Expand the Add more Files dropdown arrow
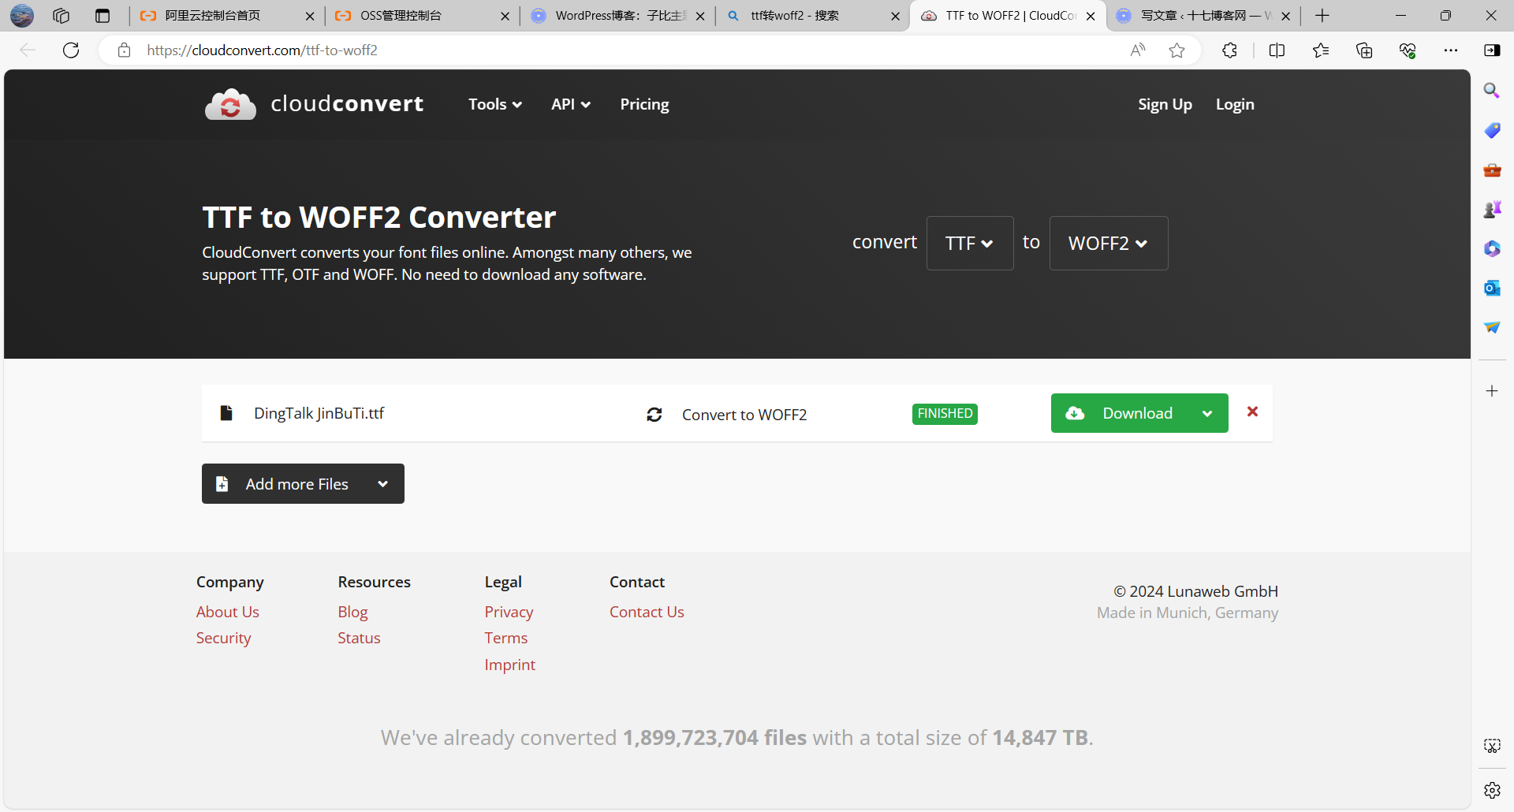Screen dimensions: 1514x812 tap(382, 484)
